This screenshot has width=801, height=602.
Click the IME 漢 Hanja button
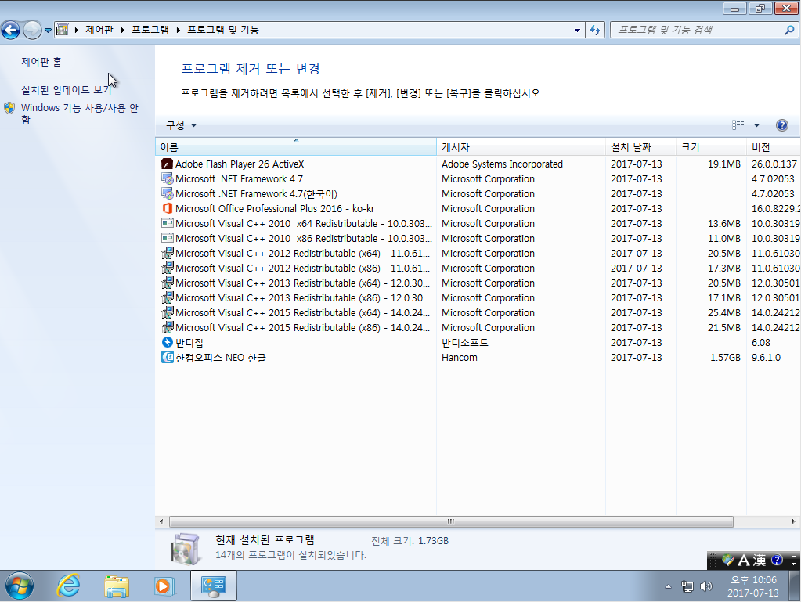[x=760, y=561]
